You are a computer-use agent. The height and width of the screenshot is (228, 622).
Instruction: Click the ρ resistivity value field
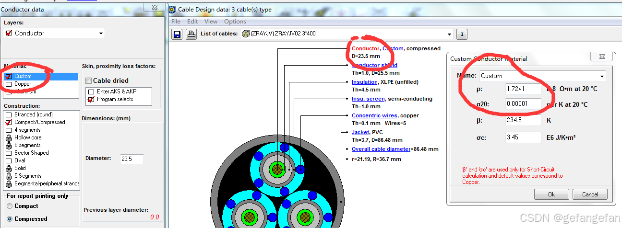point(523,89)
